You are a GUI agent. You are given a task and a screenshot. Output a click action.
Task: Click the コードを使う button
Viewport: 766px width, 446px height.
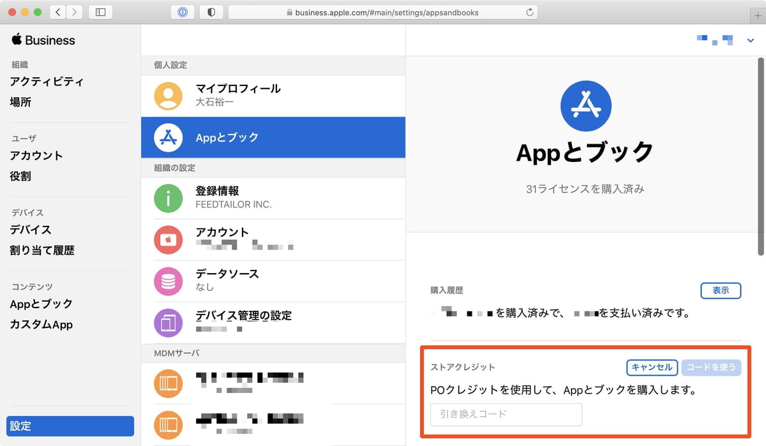711,367
